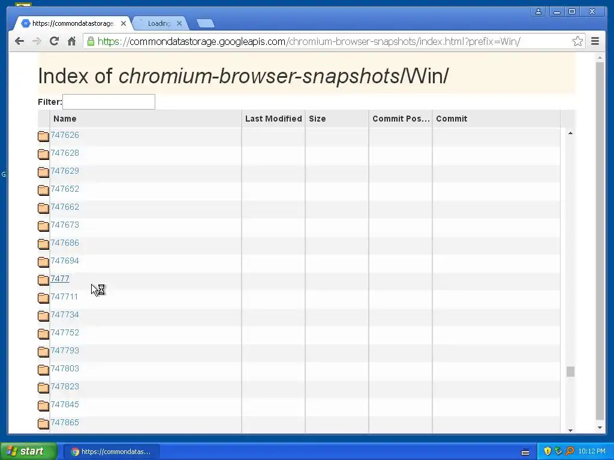The height and width of the screenshot is (460, 614).
Task: Click the magnifier tray icon
Action: pyautogui.click(x=570, y=452)
